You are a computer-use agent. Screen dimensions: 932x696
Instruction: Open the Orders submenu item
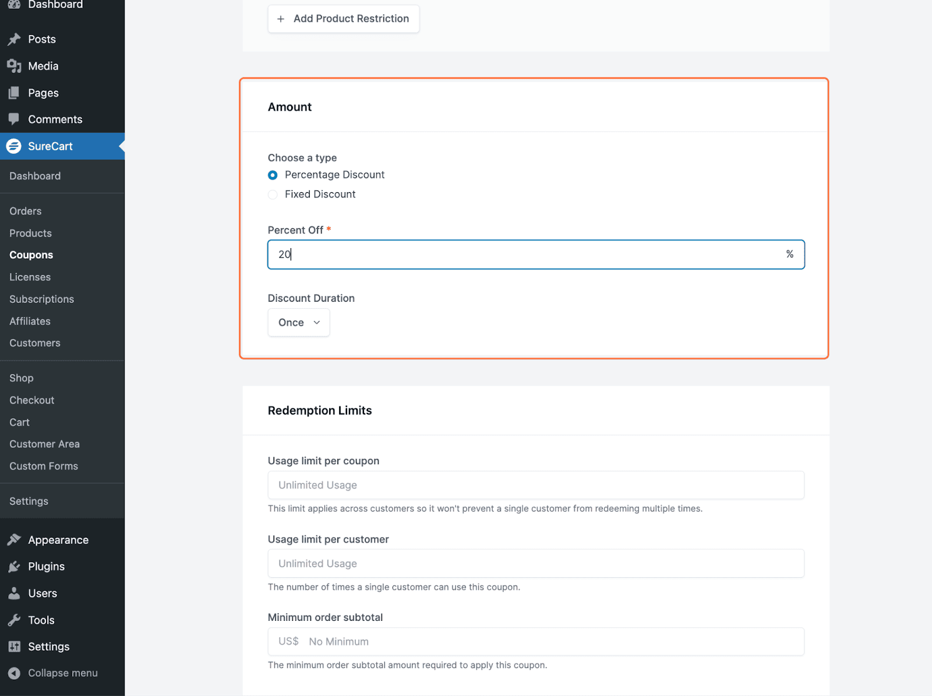(25, 211)
